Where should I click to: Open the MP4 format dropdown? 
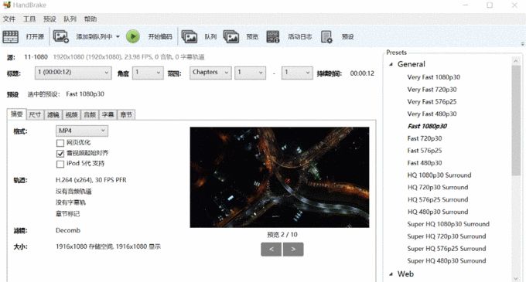click(x=82, y=131)
